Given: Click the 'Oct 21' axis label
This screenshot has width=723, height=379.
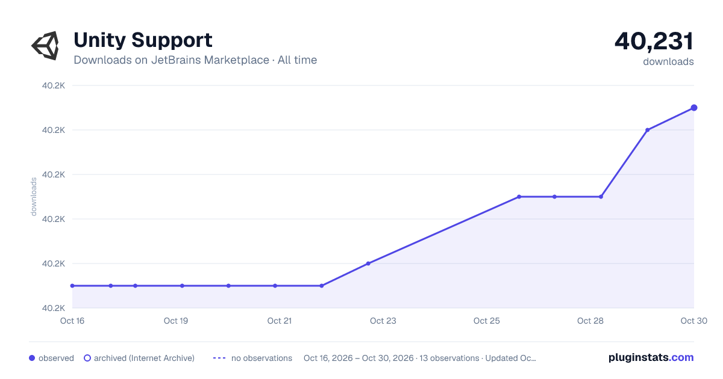Looking at the screenshot, I should tap(280, 321).
